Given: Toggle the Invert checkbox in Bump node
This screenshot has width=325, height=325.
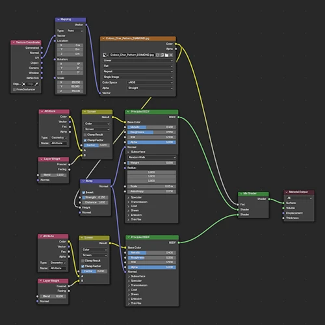Looking at the screenshot, I should coord(84,192).
